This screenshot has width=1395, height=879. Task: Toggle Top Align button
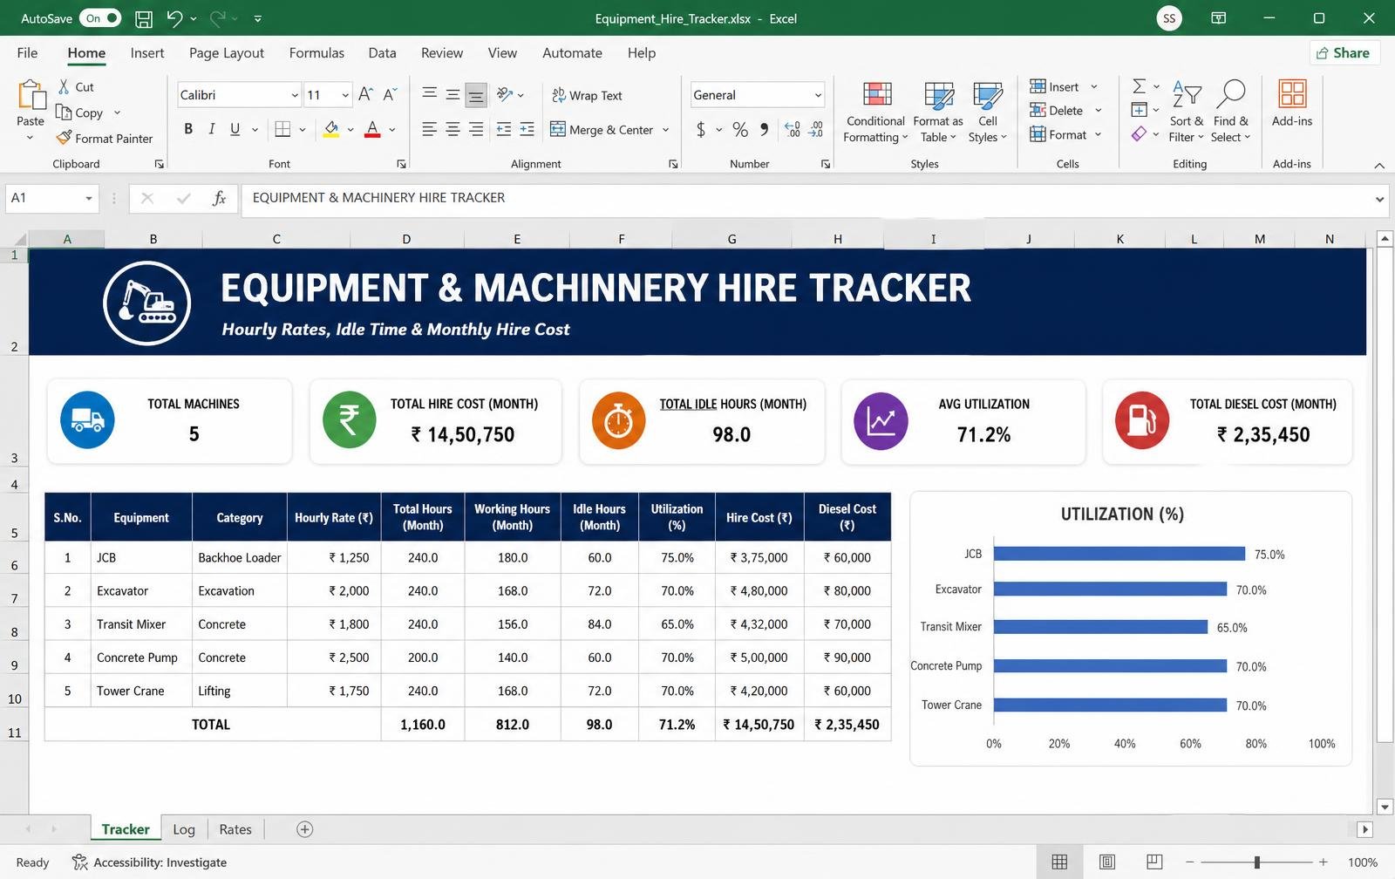[x=429, y=94]
